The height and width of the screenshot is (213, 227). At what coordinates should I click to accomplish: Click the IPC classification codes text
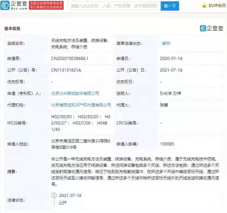coord(80,123)
